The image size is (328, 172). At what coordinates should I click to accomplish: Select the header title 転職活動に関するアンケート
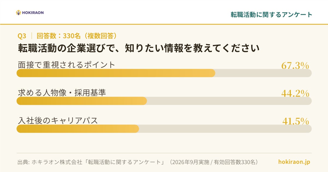(x=271, y=15)
